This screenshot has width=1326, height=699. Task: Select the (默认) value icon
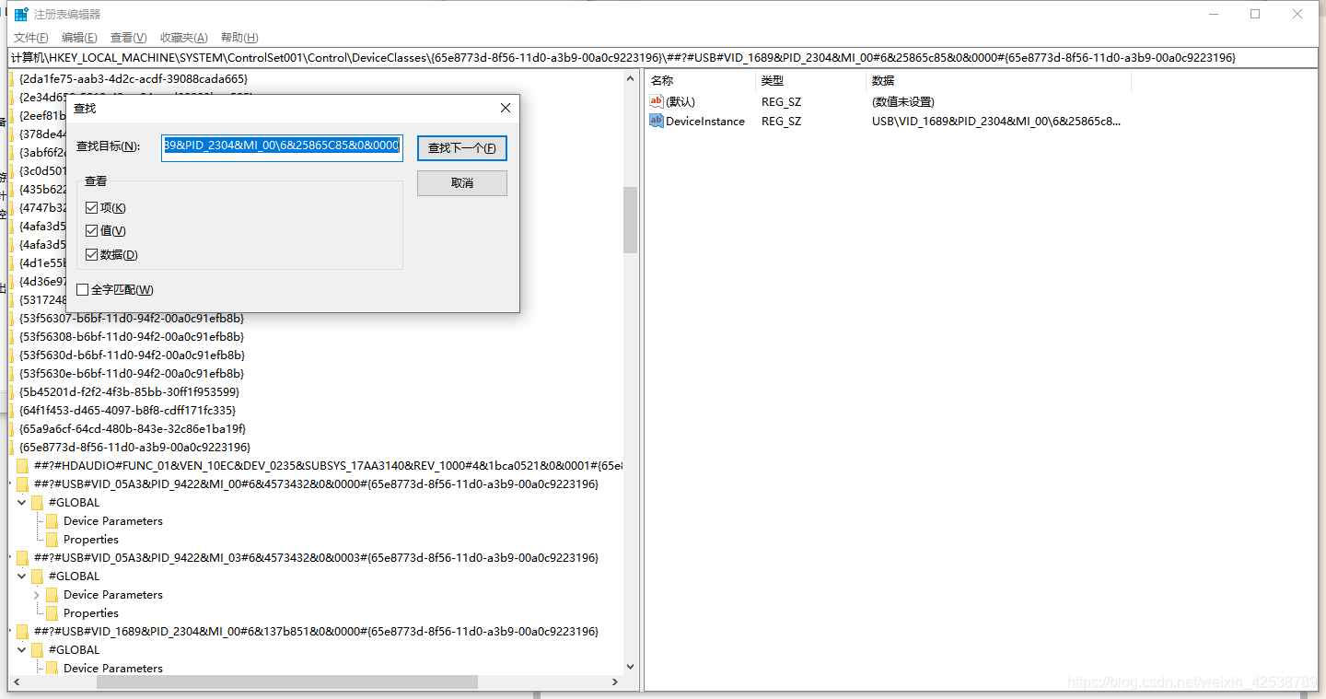657,101
